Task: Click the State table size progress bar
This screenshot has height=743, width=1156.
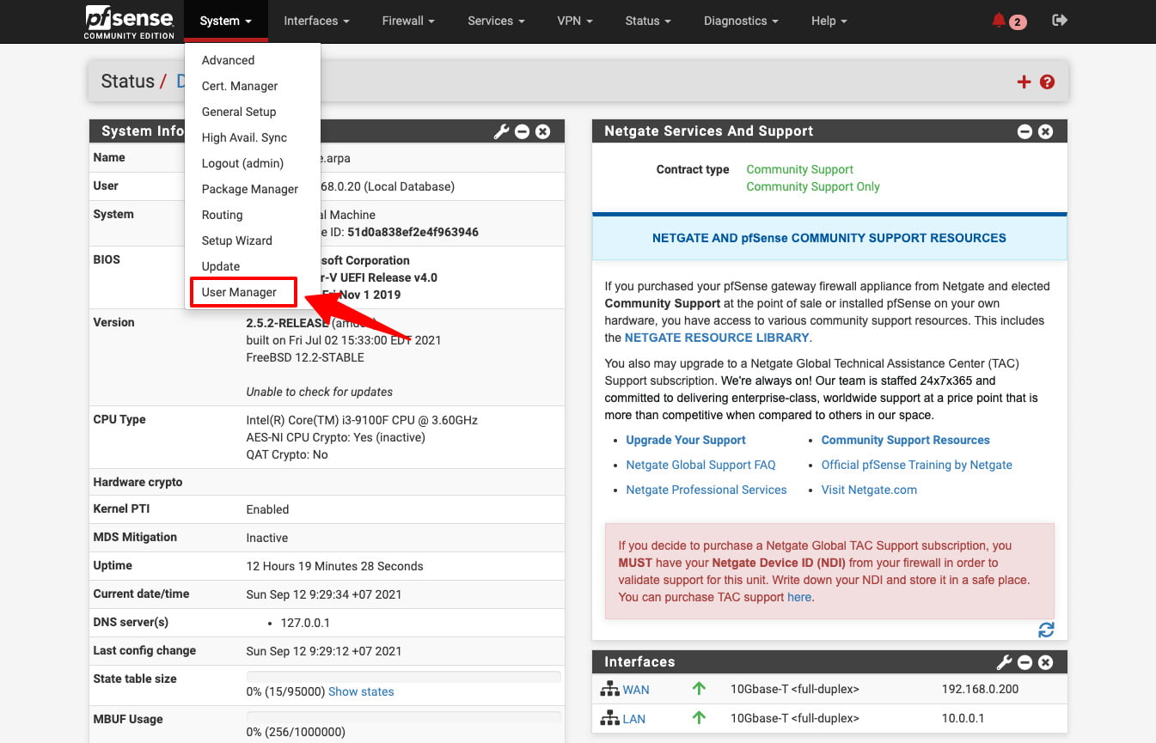Action: click(404, 677)
